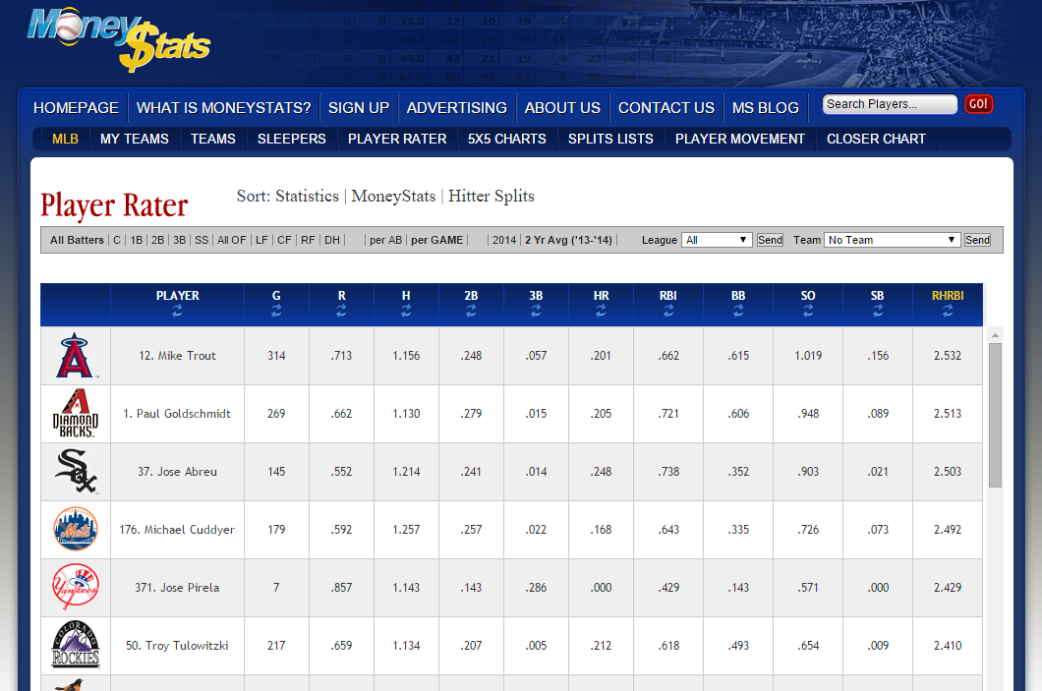Open the Team dropdown showing No Team

tap(892, 240)
